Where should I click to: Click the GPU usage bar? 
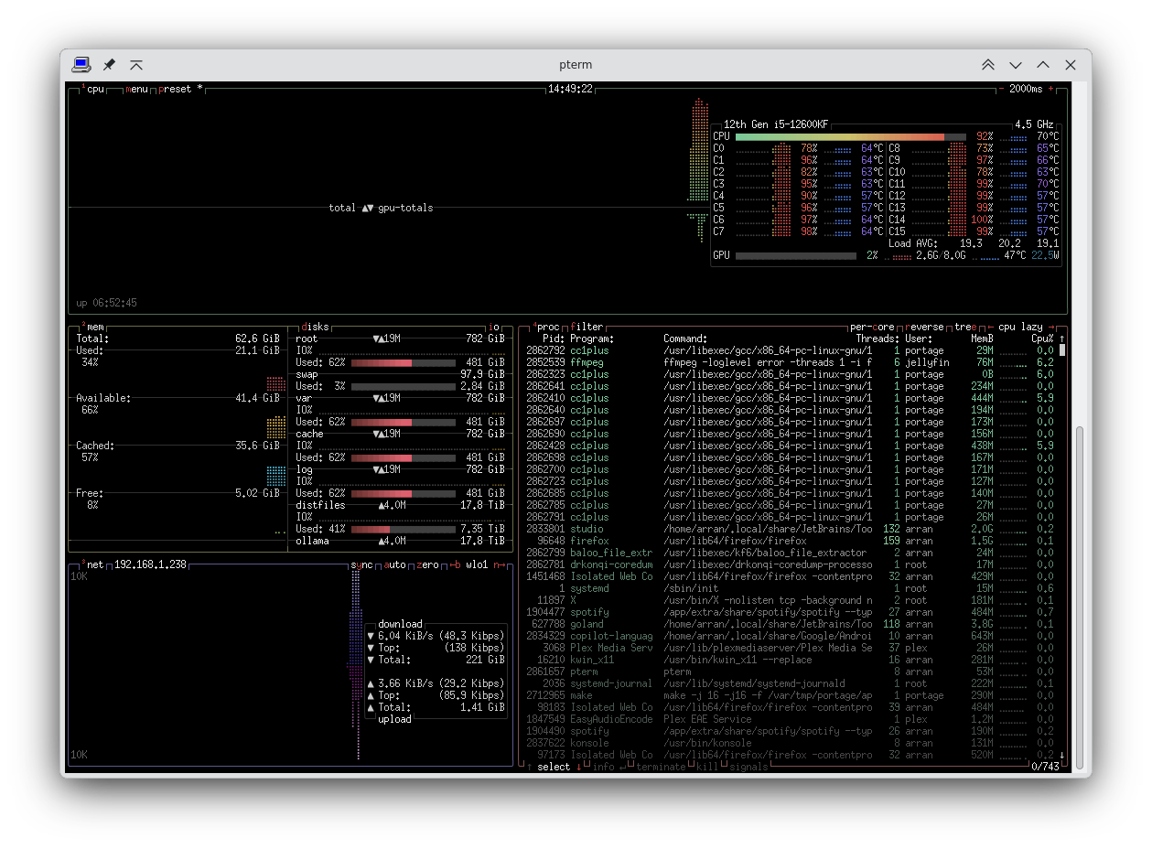point(796,255)
